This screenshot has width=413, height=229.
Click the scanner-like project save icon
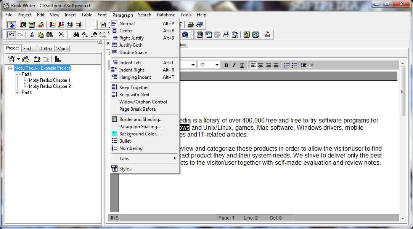pyautogui.click(x=32, y=25)
